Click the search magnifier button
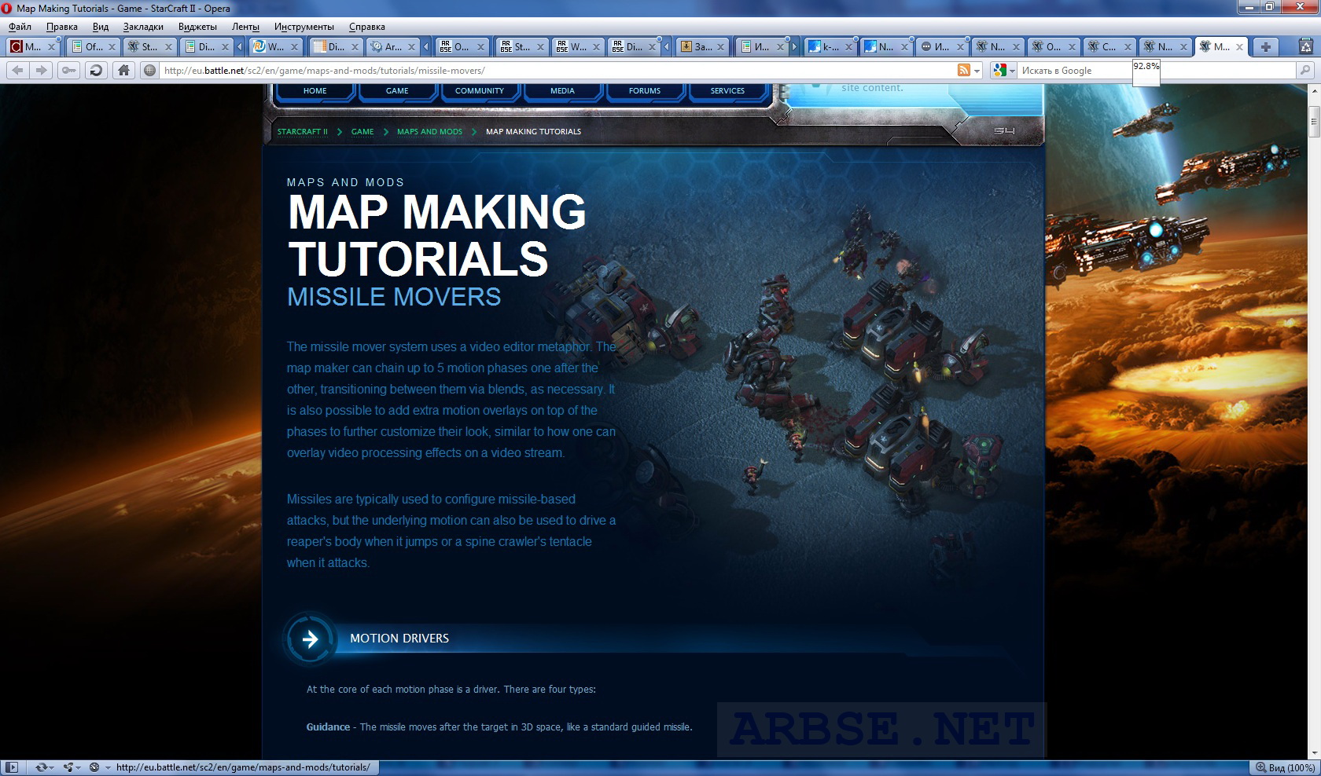 coord(1305,70)
